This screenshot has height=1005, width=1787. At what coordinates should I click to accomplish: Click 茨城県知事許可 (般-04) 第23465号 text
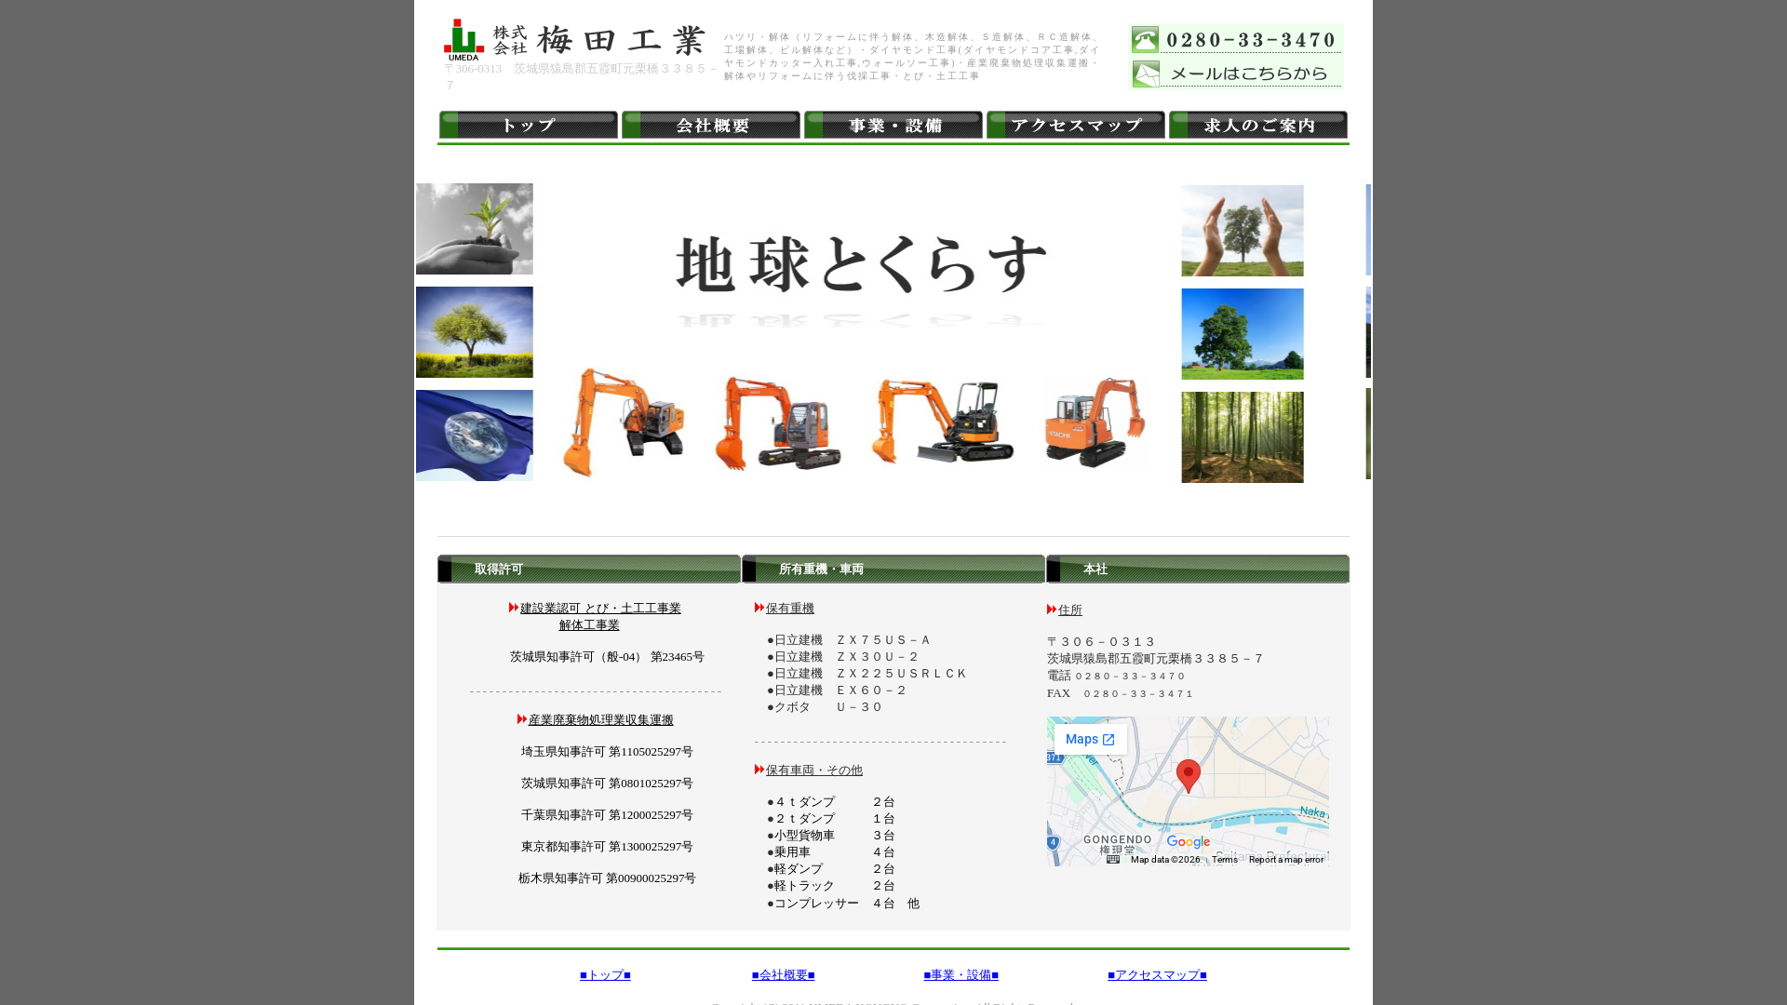click(607, 657)
